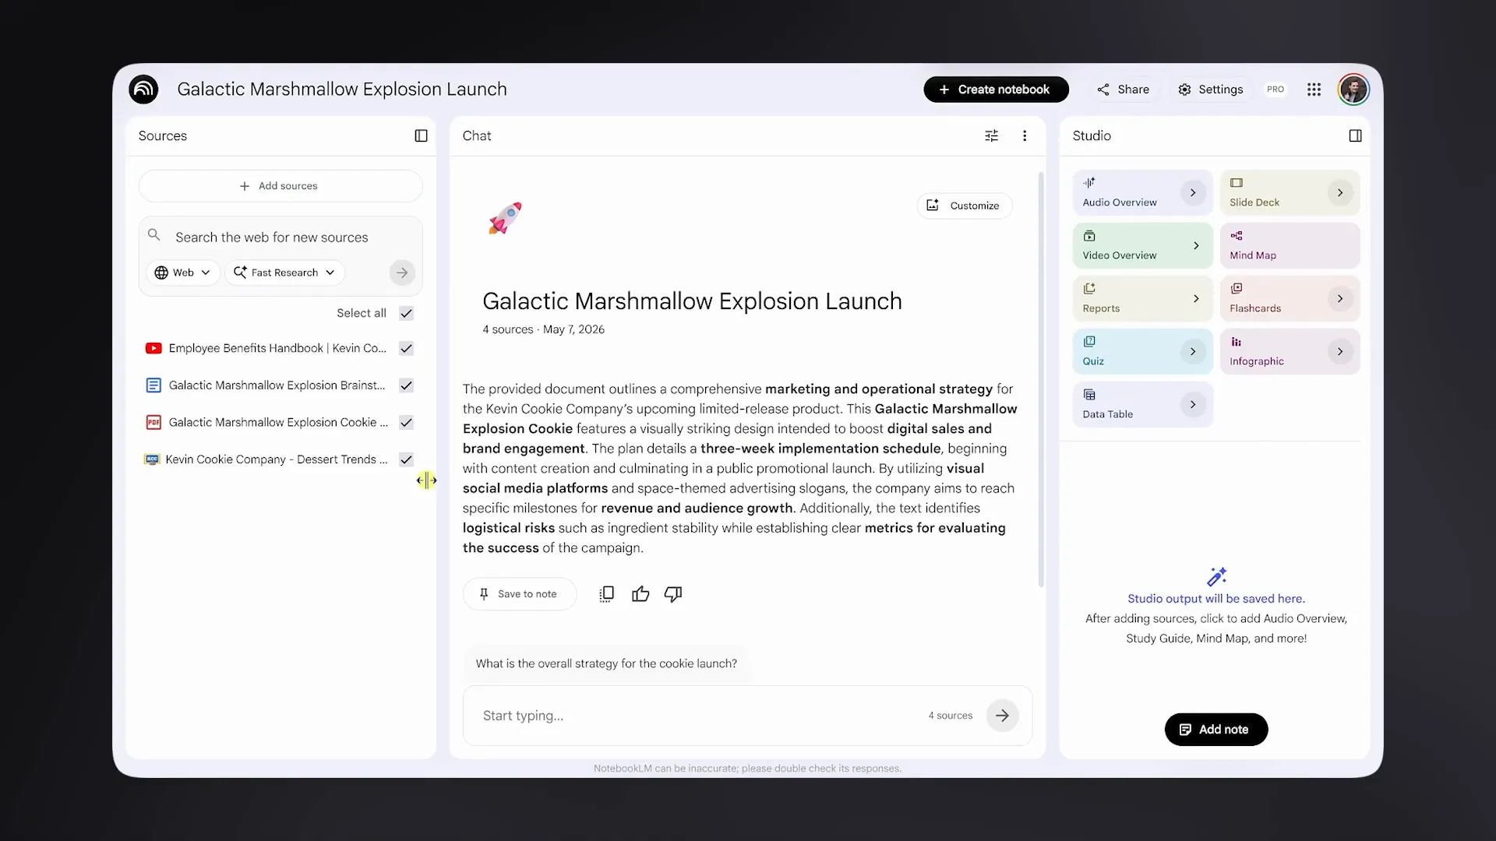Click the search magnifier icon
The image size is (1496, 841).
coord(154,235)
